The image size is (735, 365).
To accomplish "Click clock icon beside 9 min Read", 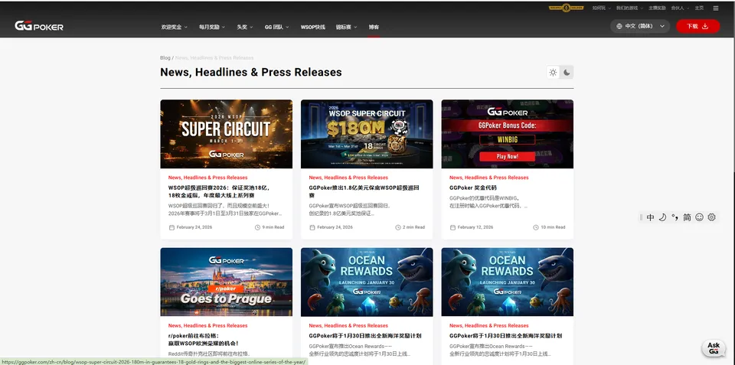I will [x=257, y=227].
